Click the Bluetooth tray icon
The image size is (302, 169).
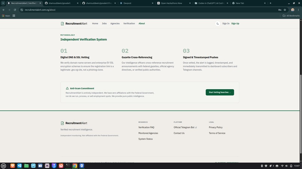pos(262,166)
